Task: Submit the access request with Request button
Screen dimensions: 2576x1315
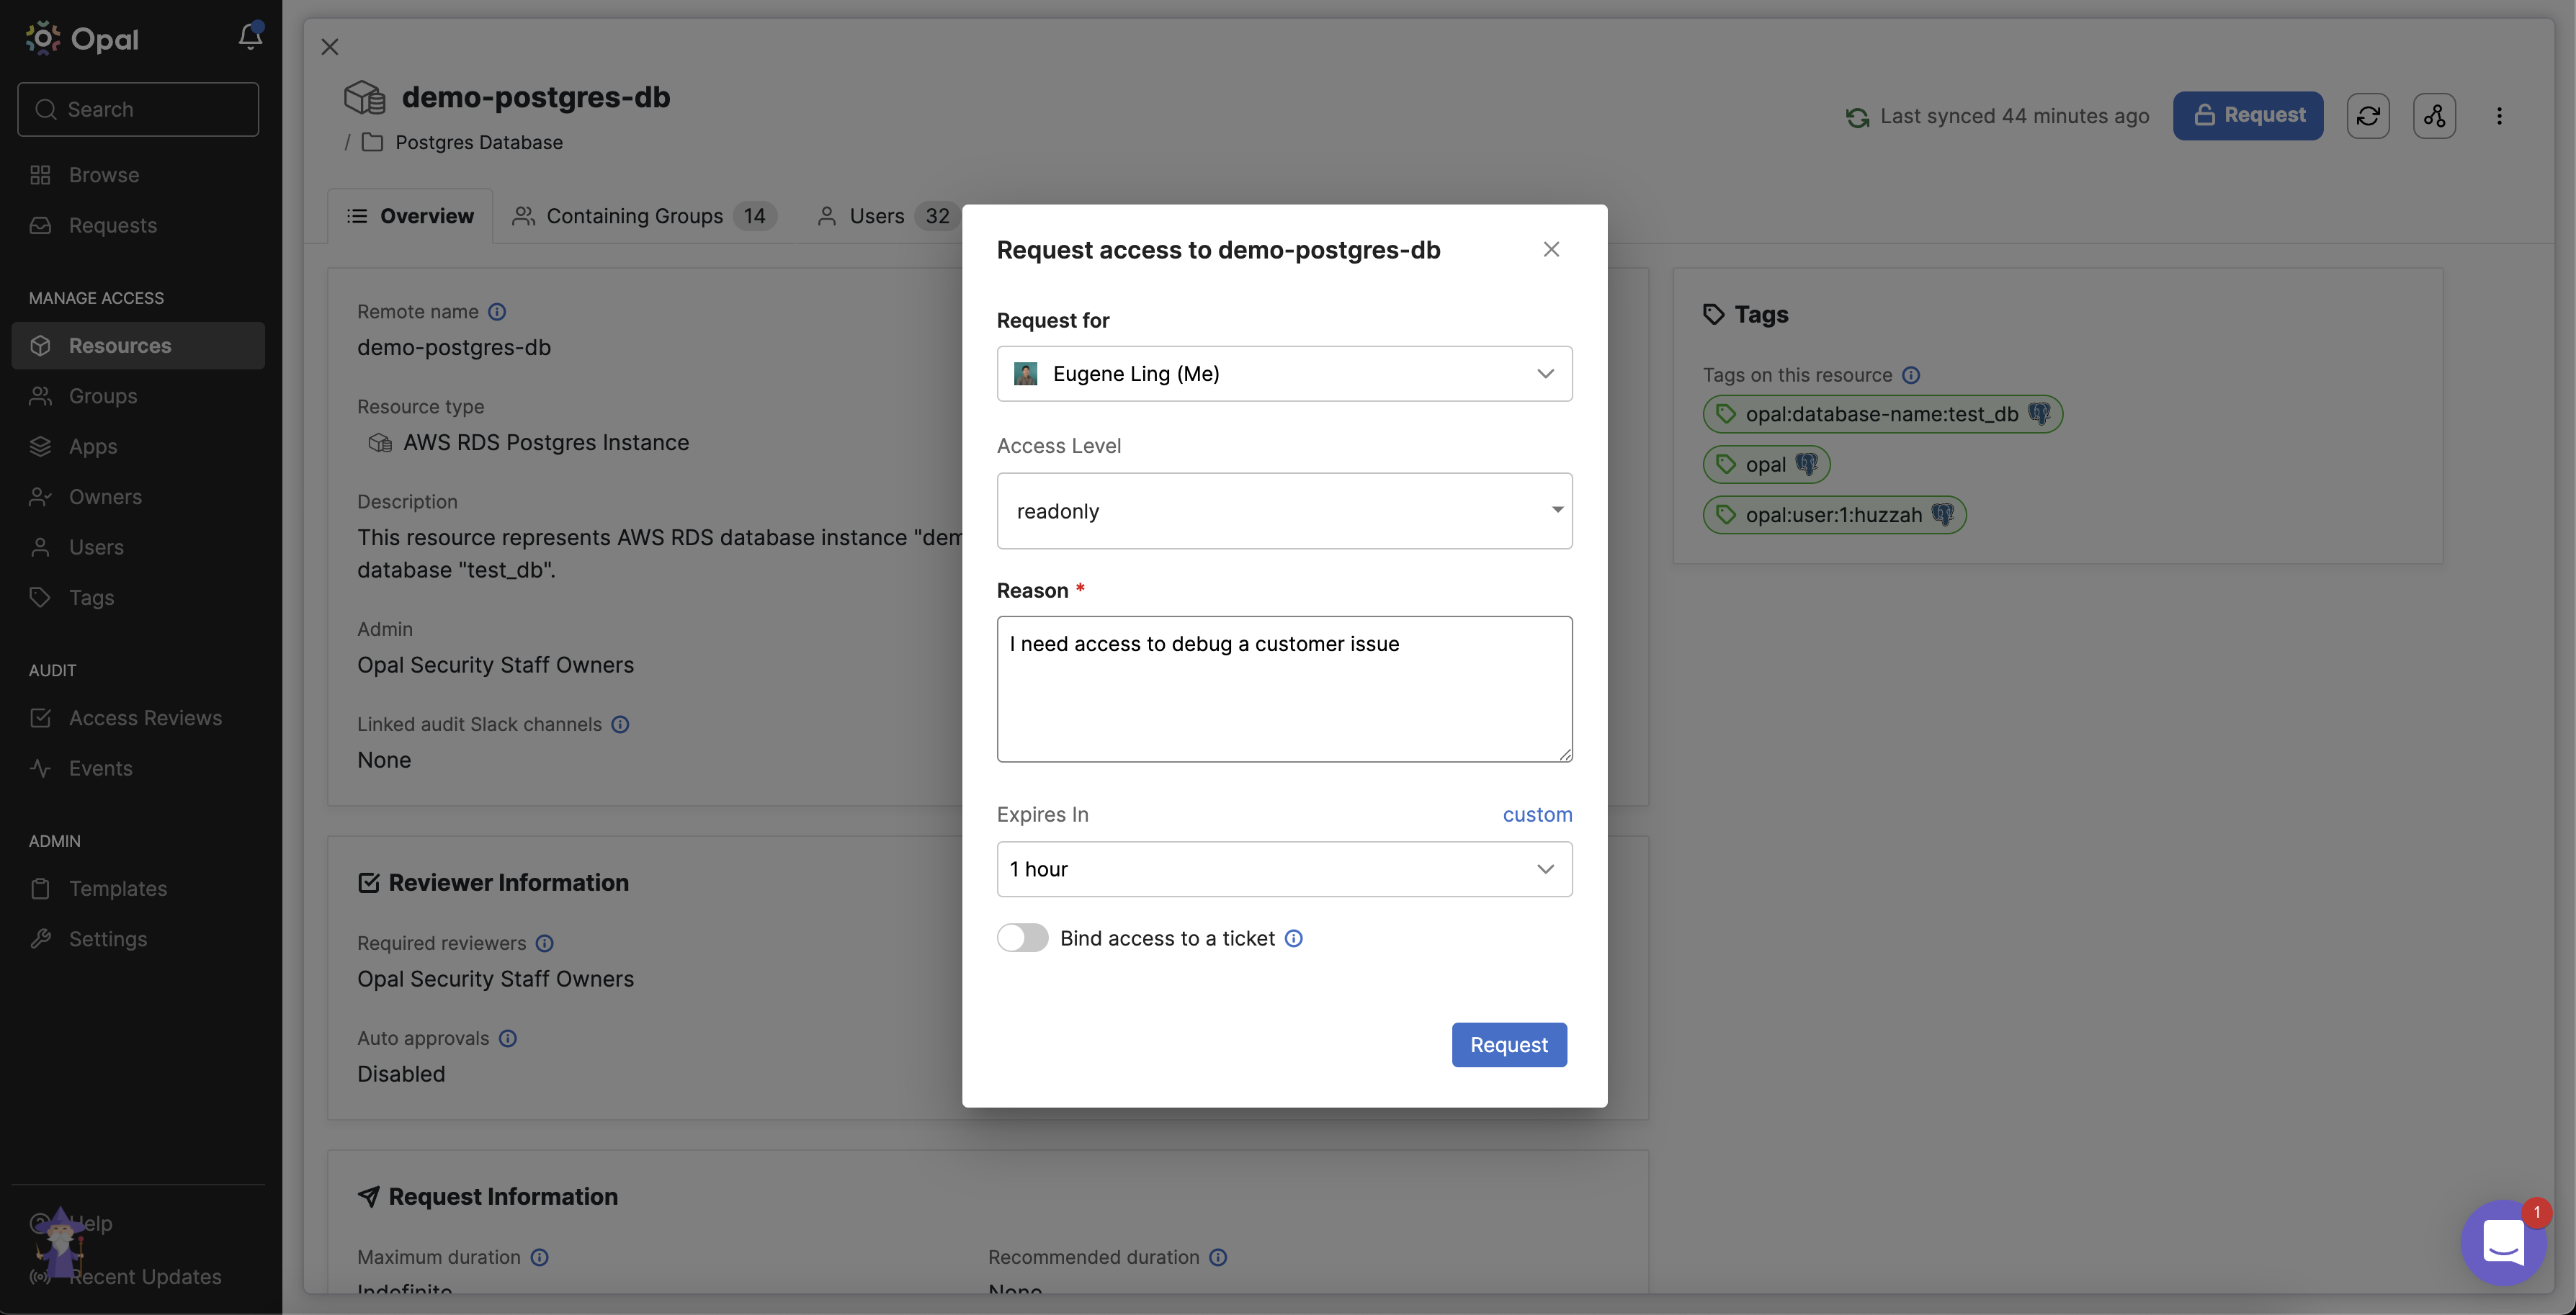Action: coord(1509,1044)
